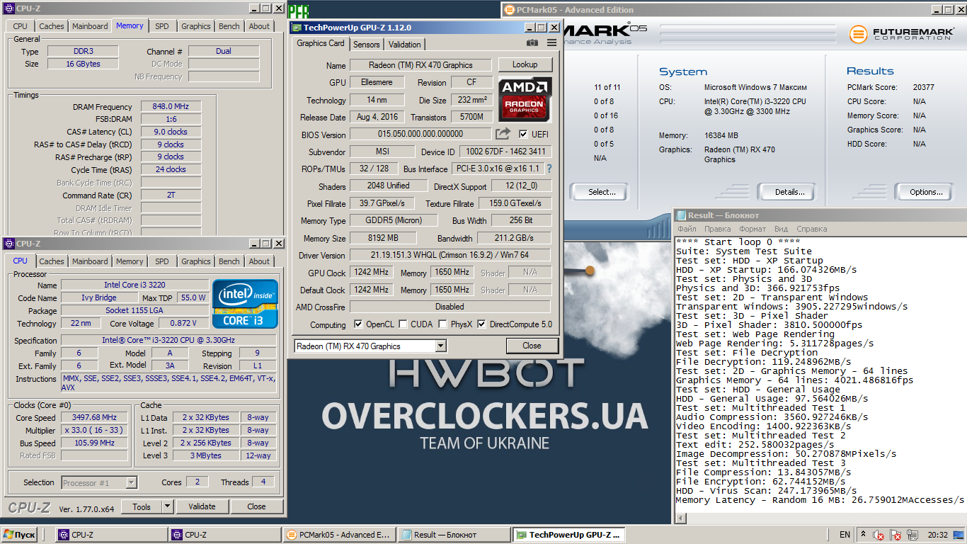The height and width of the screenshot is (544, 967).
Task: Click the PCMark Score value 20377
Action: coord(923,87)
